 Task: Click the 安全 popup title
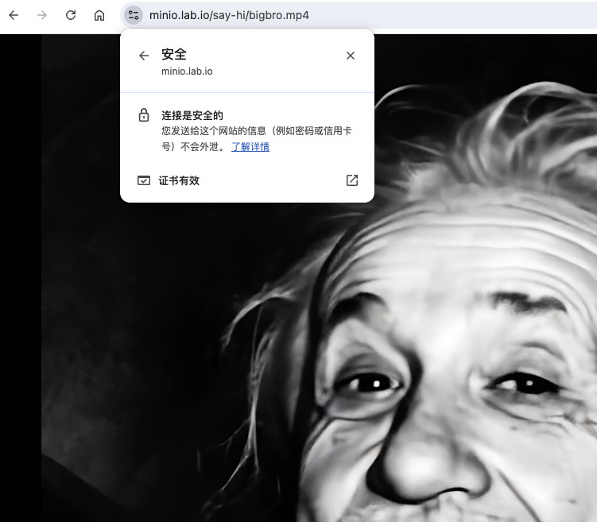click(174, 54)
